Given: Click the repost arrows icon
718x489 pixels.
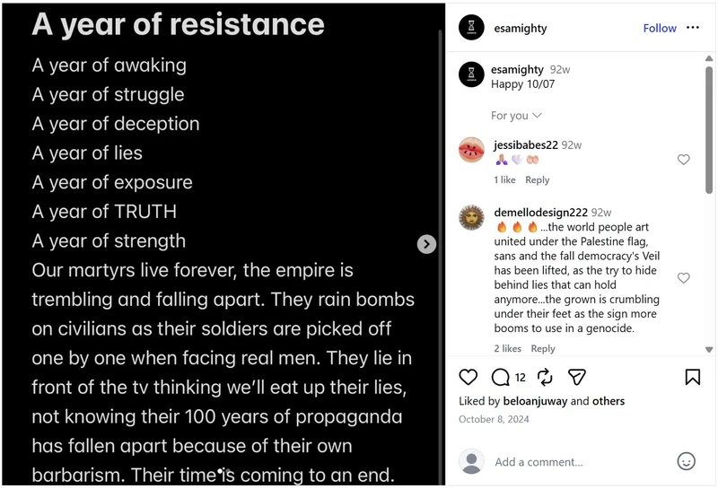Looking at the screenshot, I should [545, 377].
